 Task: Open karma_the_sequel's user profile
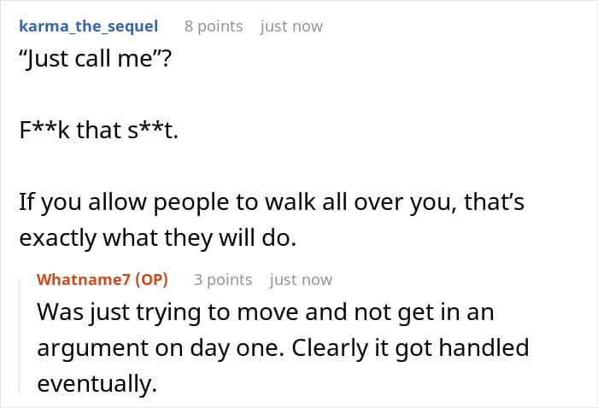88,26
